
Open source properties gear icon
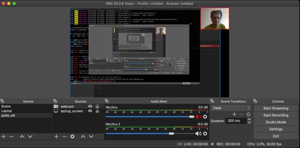point(72,137)
